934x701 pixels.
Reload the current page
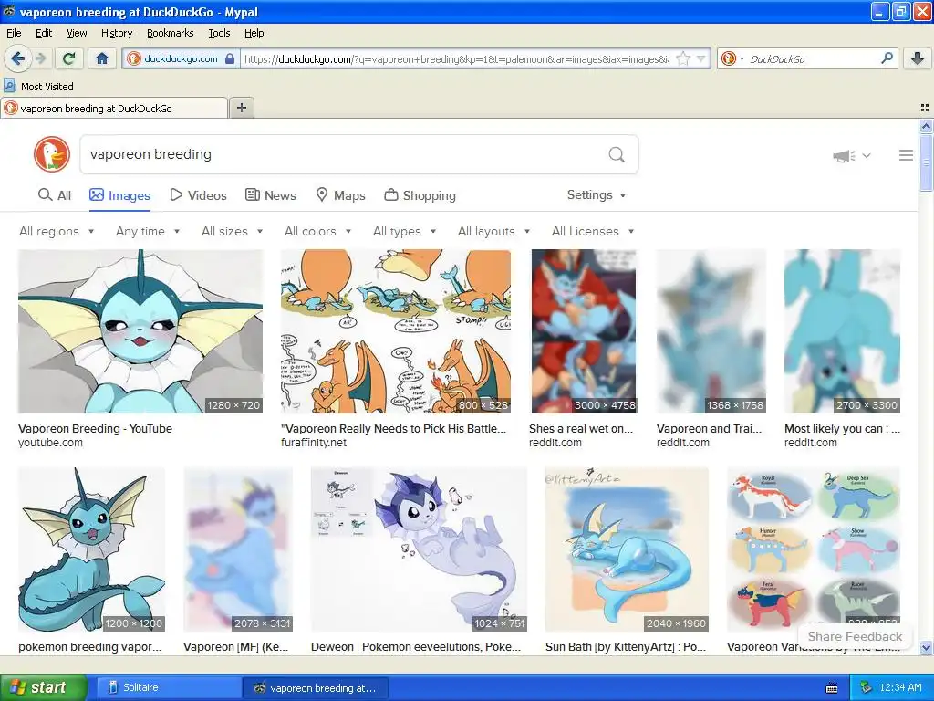[69, 58]
